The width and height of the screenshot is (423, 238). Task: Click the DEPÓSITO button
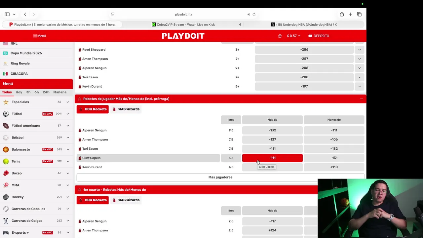(319, 36)
